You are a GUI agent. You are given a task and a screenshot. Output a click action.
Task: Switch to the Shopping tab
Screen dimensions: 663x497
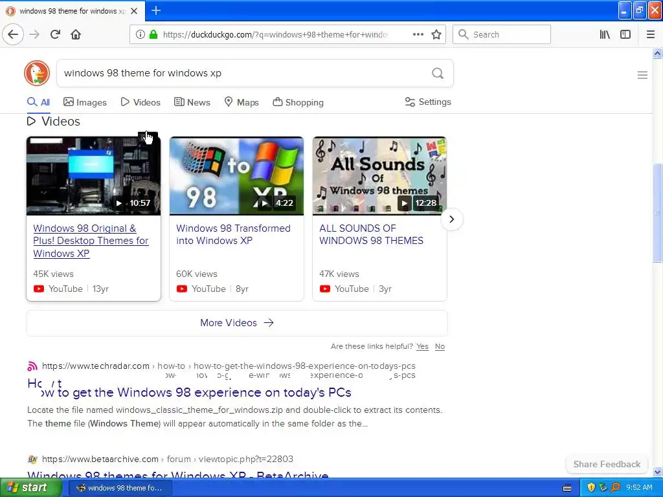click(x=298, y=102)
